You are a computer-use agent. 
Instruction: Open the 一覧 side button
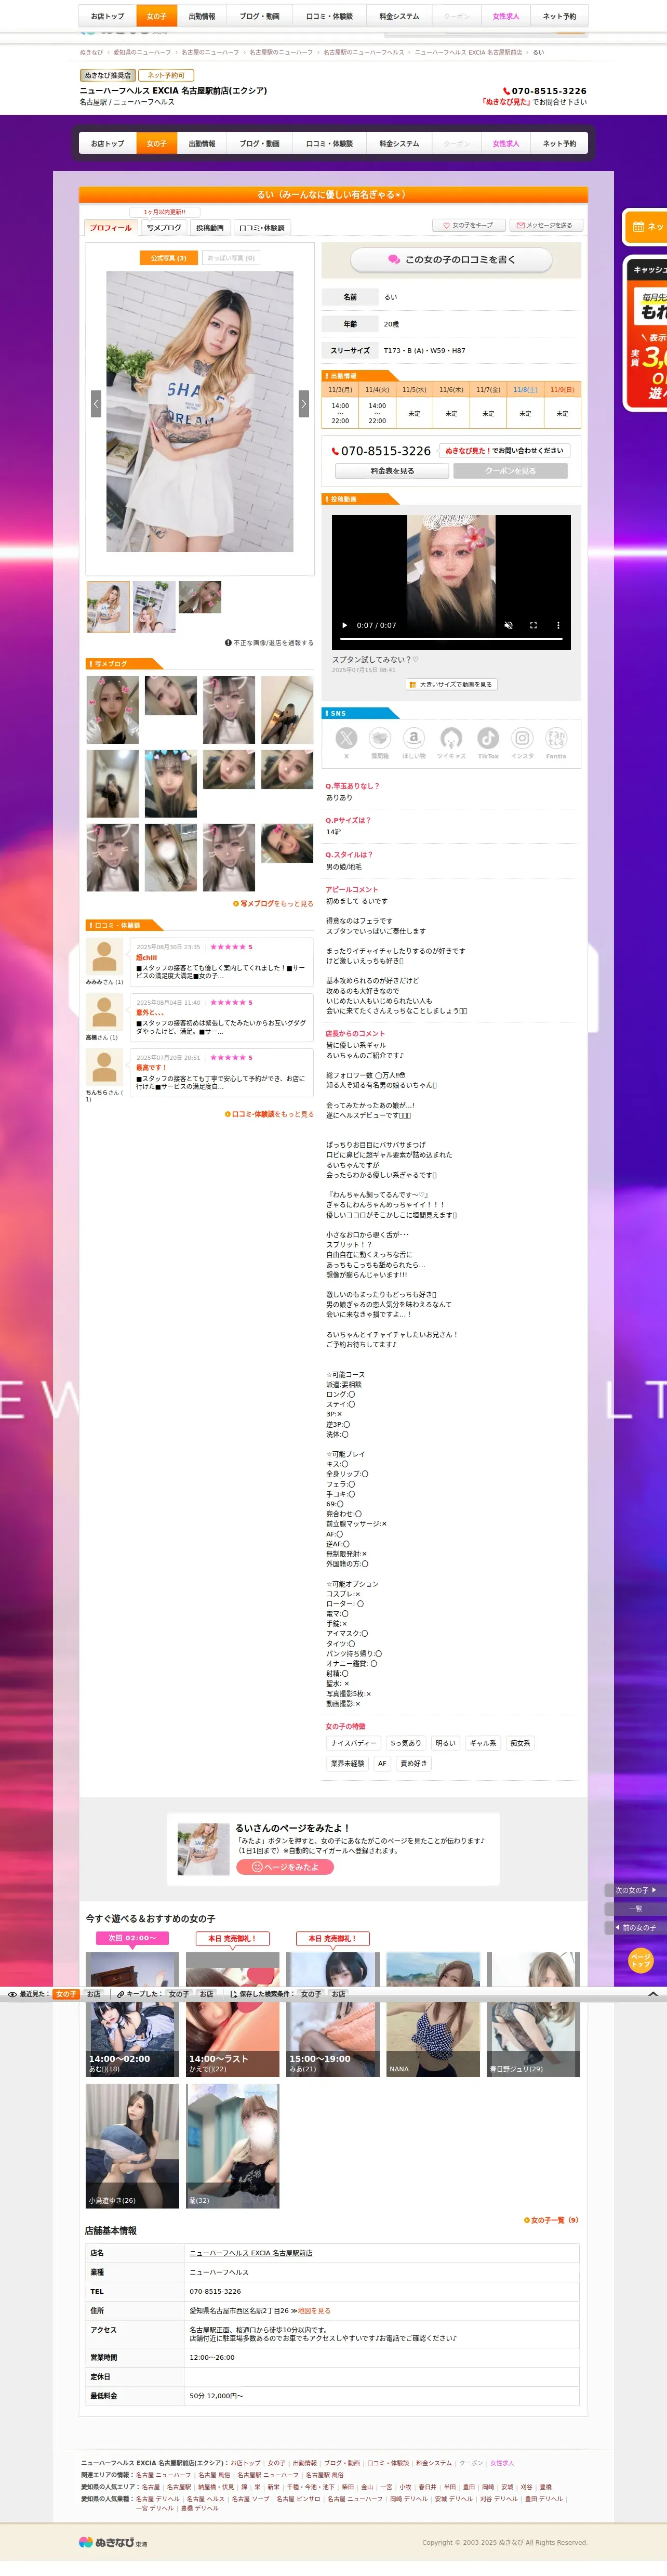[635, 1909]
